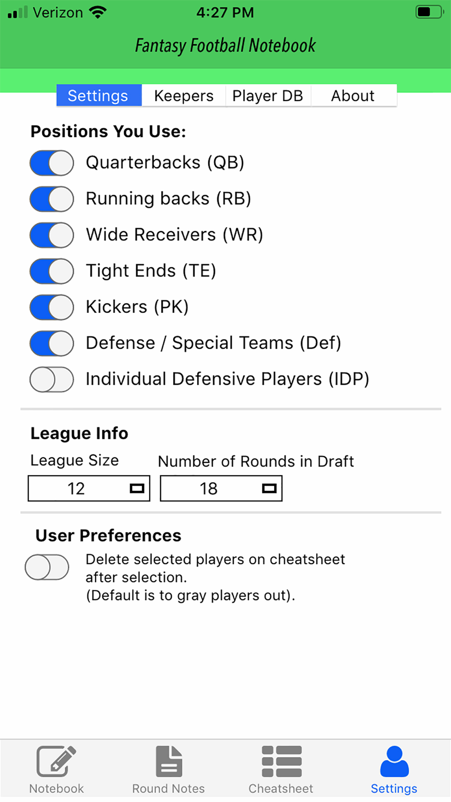
Task: Turn off Tight Ends (TE) switch
Action: pyautogui.click(x=52, y=271)
